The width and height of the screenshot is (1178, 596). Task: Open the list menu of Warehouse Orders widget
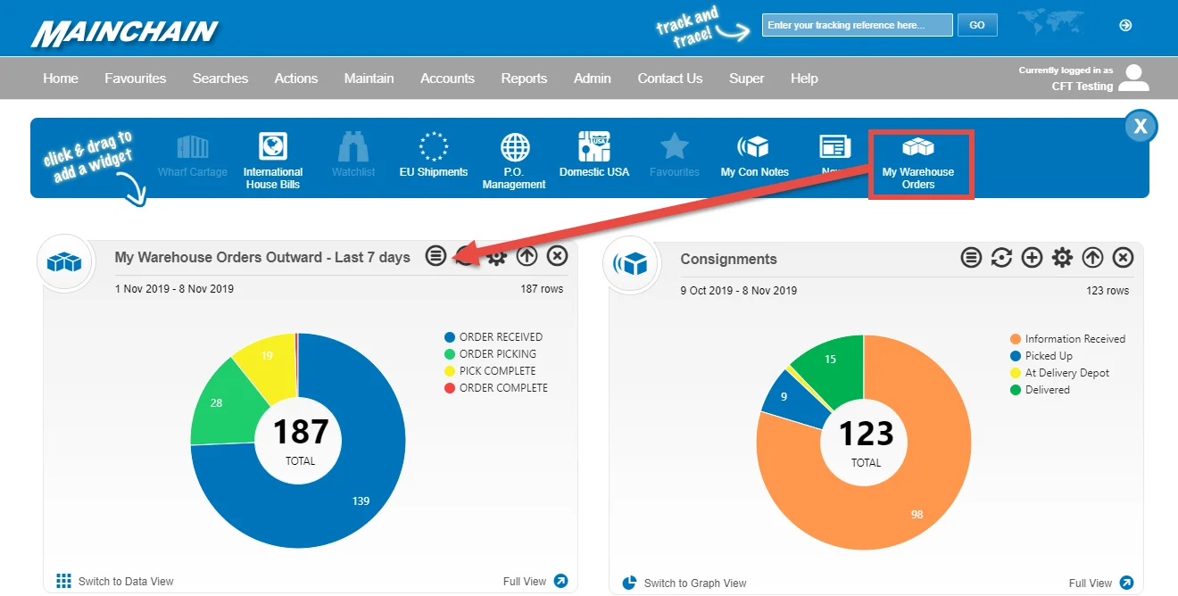[x=436, y=256]
